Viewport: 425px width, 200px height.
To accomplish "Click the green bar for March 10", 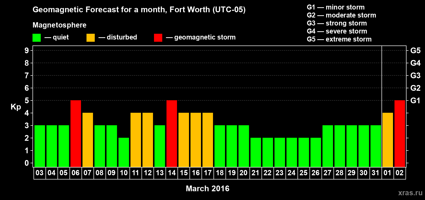I will click(x=124, y=152).
